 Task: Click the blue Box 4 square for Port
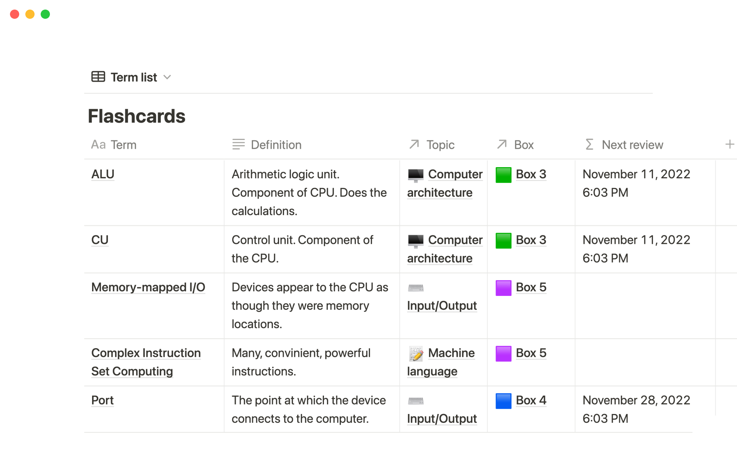(503, 401)
